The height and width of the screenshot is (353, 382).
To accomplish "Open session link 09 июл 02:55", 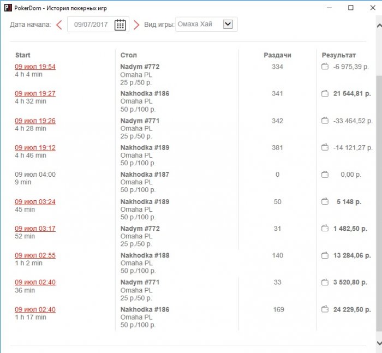I will click(35, 255).
